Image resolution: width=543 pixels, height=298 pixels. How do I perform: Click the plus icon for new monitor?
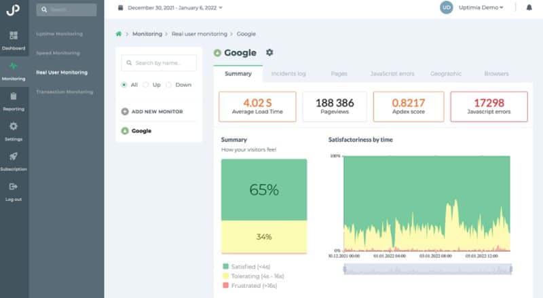pos(125,111)
